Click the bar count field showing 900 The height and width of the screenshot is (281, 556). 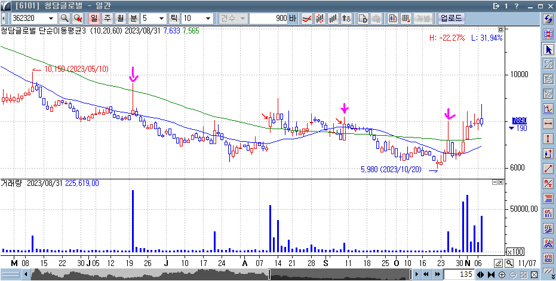[272, 18]
